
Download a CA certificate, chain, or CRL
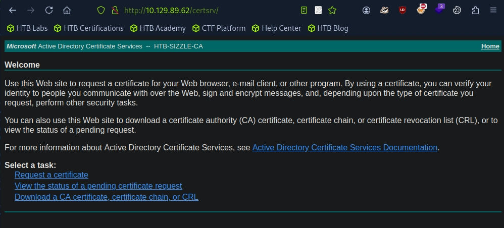click(x=107, y=197)
